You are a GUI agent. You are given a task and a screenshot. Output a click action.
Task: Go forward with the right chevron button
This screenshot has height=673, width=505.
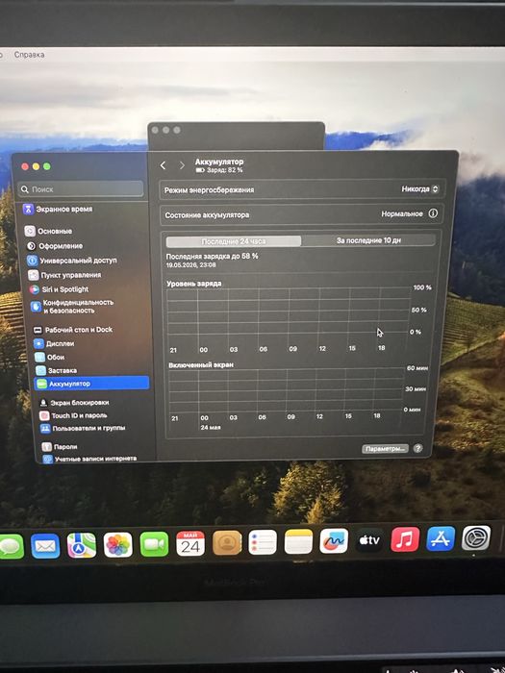point(182,165)
